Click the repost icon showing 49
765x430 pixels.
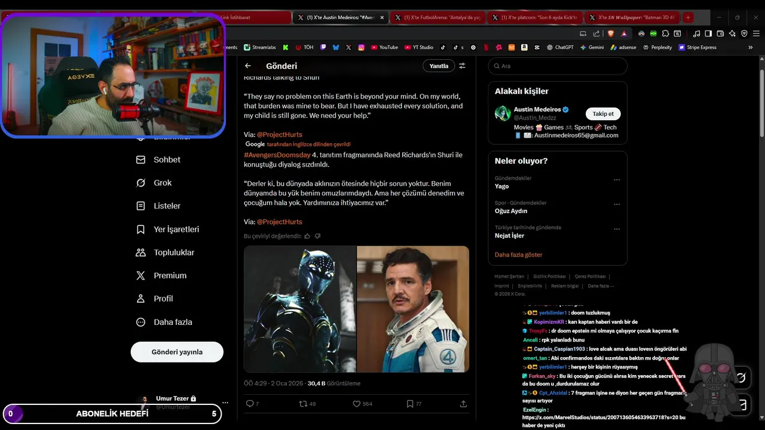coord(303,404)
